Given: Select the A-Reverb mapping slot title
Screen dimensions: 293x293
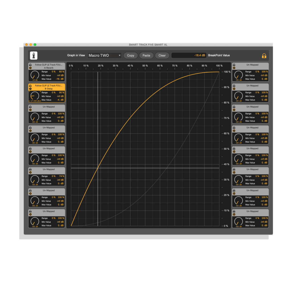Looking at the screenshot, I should (x=49, y=66).
